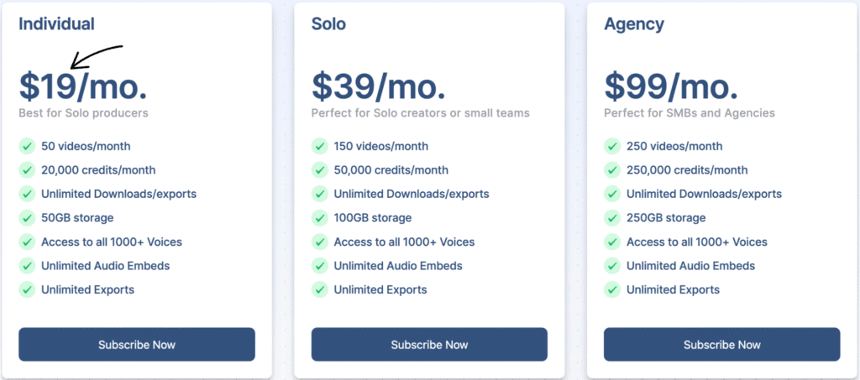The height and width of the screenshot is (380, 860).
Task: Click the checkmark next to 100GB storage
Action: click(x=320, y=218)
